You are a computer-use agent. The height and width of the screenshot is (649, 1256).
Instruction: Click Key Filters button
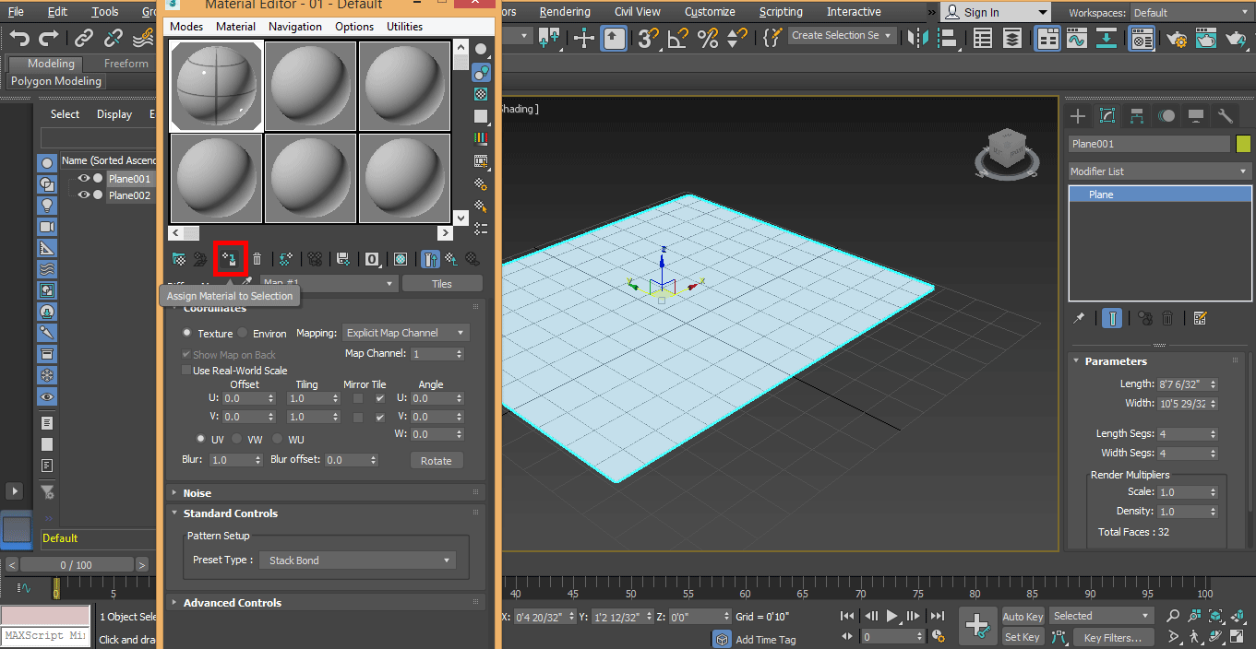point(1112,637)
